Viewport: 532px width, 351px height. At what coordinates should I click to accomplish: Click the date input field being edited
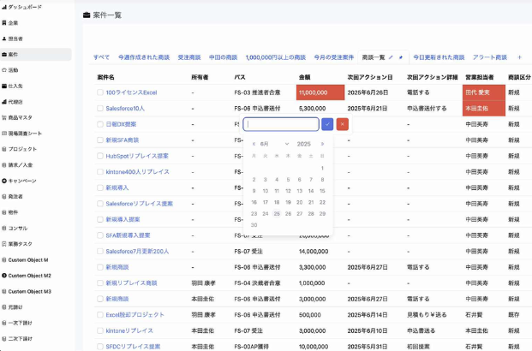click(281, 124)
